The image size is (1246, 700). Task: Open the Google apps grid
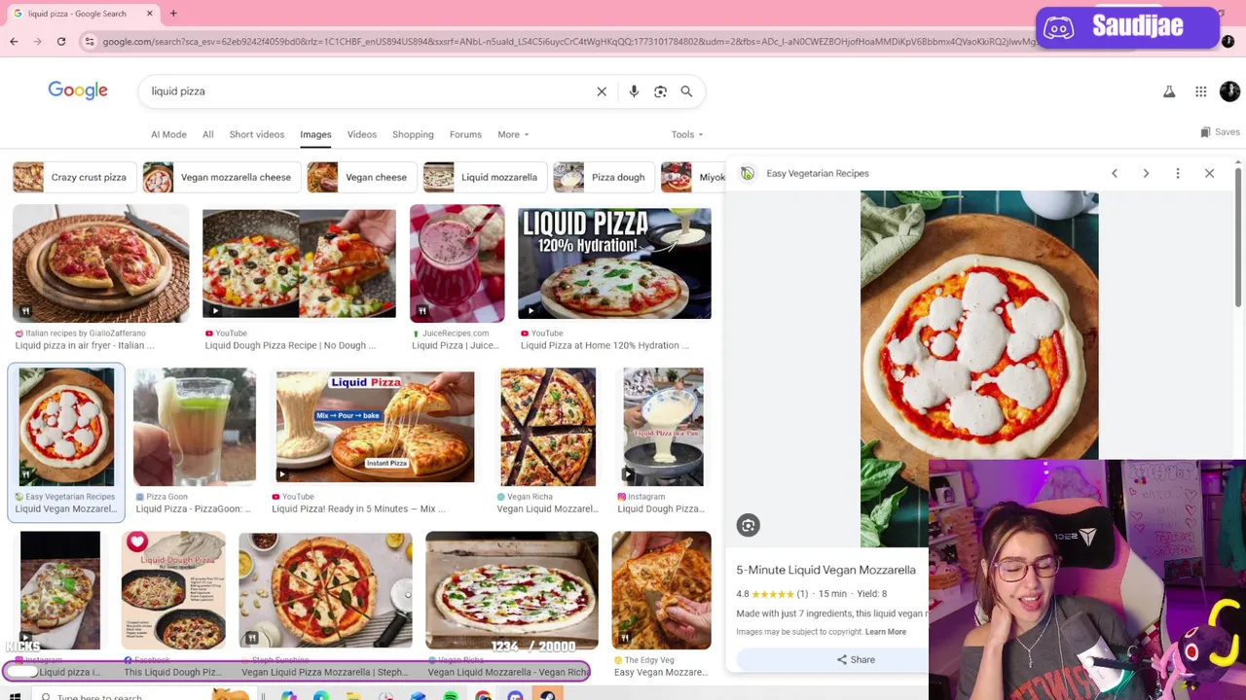pos(1201,91)
